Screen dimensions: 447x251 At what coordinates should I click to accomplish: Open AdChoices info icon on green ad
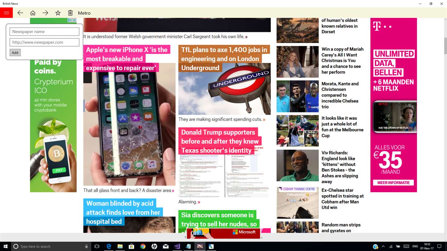(70, 20)
